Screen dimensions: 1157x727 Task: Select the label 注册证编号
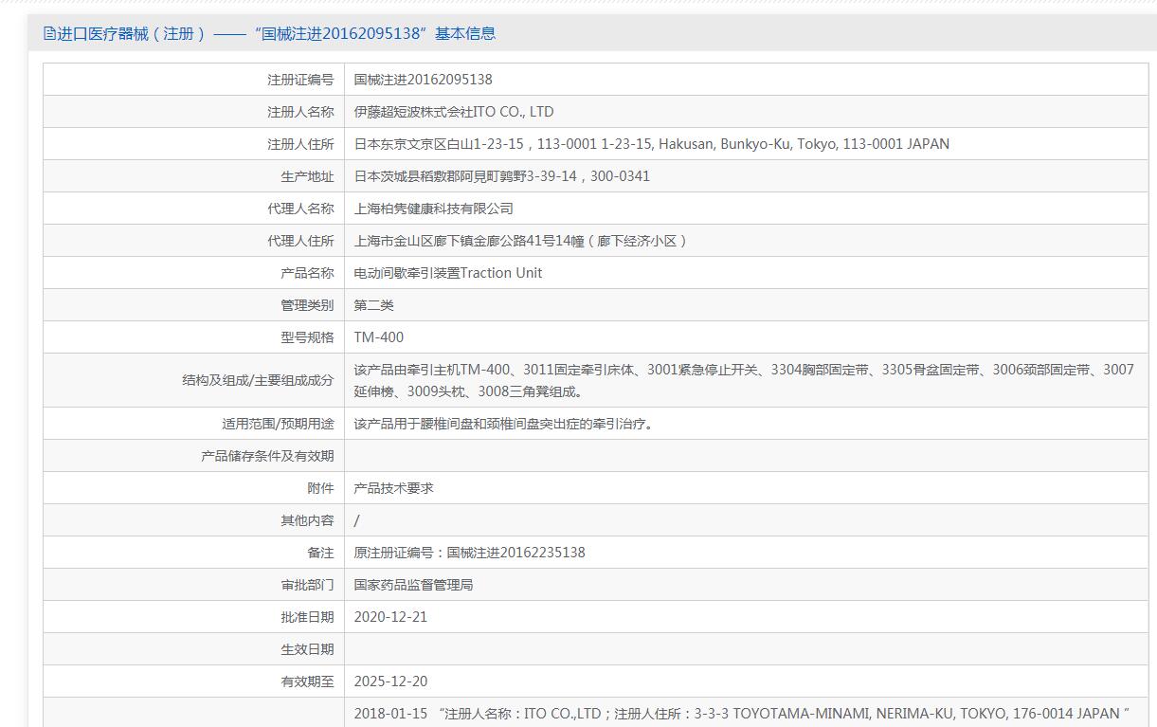[300, 80]
